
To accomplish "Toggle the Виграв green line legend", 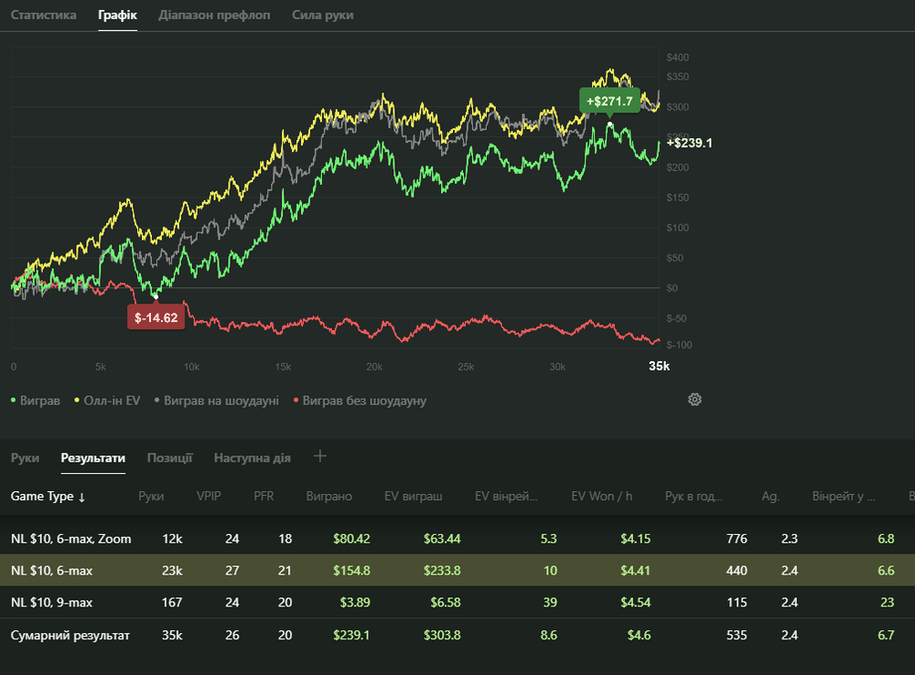I will point(36,401).
